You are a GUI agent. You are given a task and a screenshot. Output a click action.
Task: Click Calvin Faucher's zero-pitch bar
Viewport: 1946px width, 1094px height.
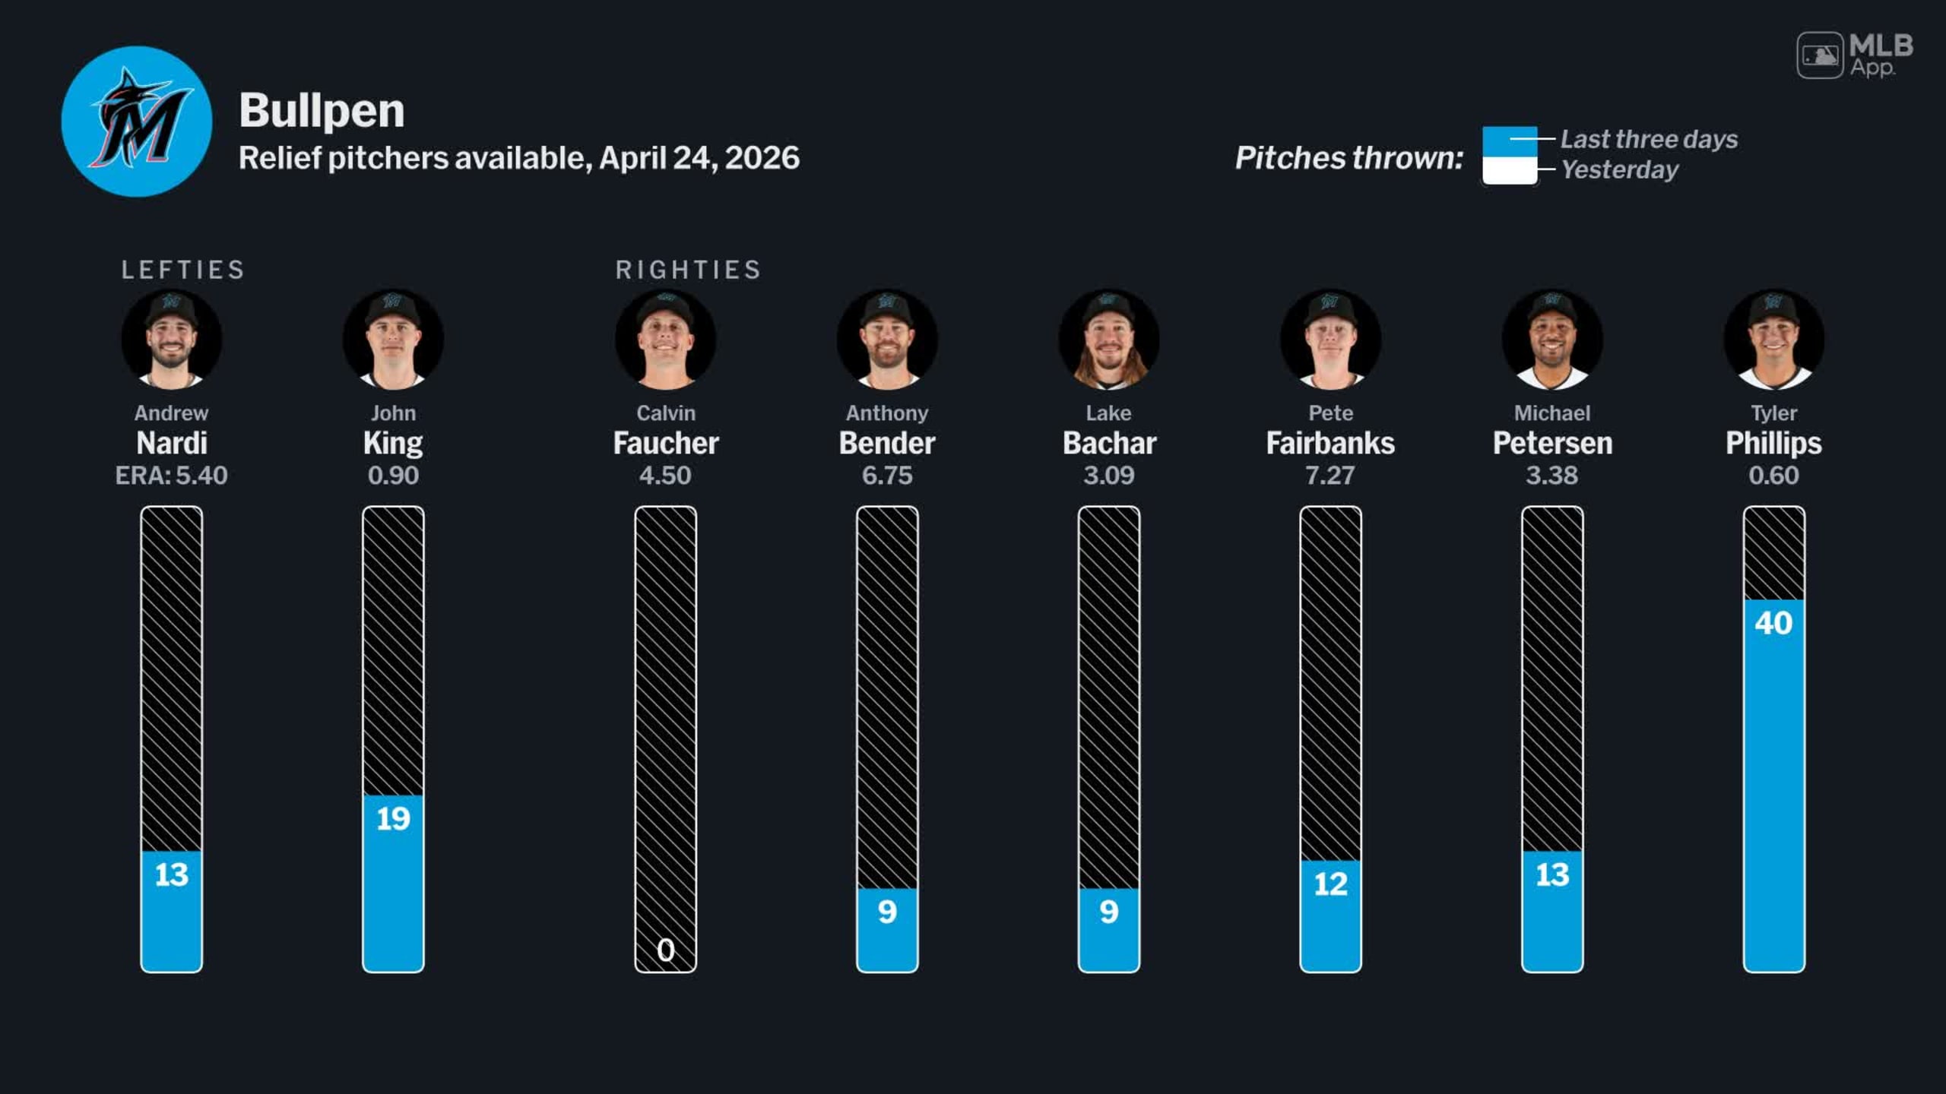[x=666, y=738]
